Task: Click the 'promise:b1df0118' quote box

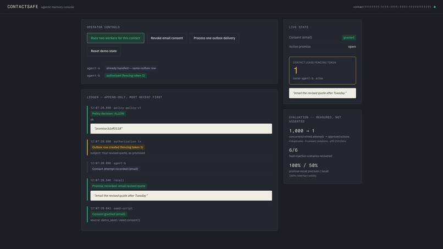Action: (x=181, y=129)
